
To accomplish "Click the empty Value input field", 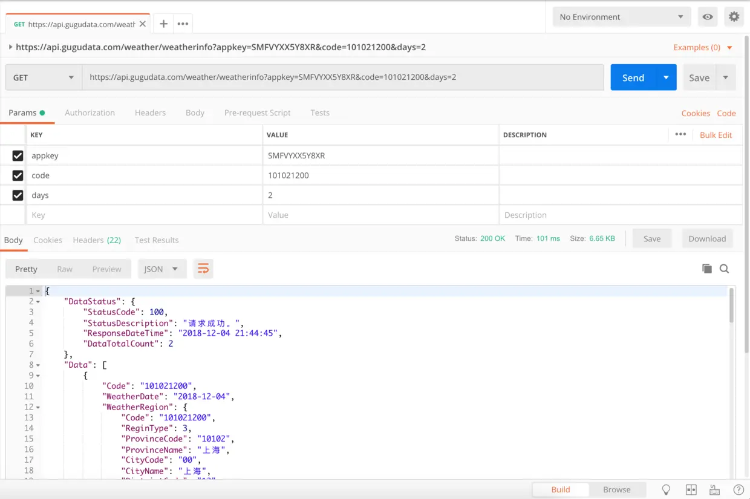I will (381, 215).
